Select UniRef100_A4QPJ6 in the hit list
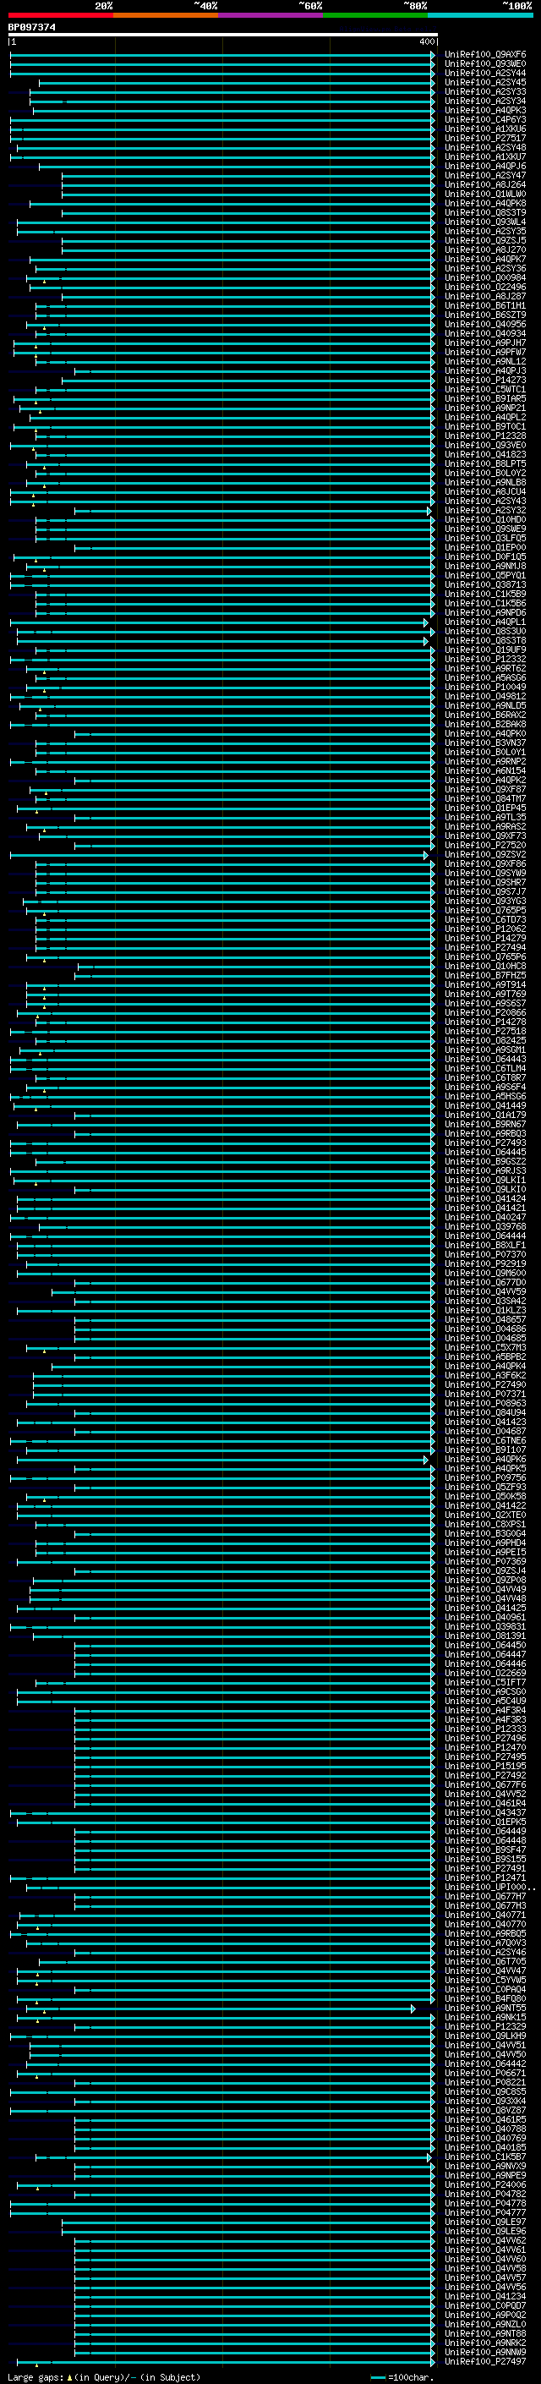The width and height of the screenshot is (541, 2384). pos(485,167)
